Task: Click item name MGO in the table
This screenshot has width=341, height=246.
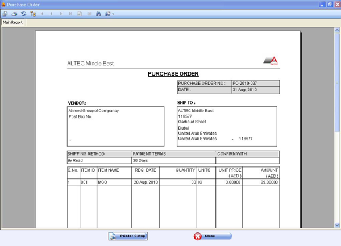Action: click(102, 182)
